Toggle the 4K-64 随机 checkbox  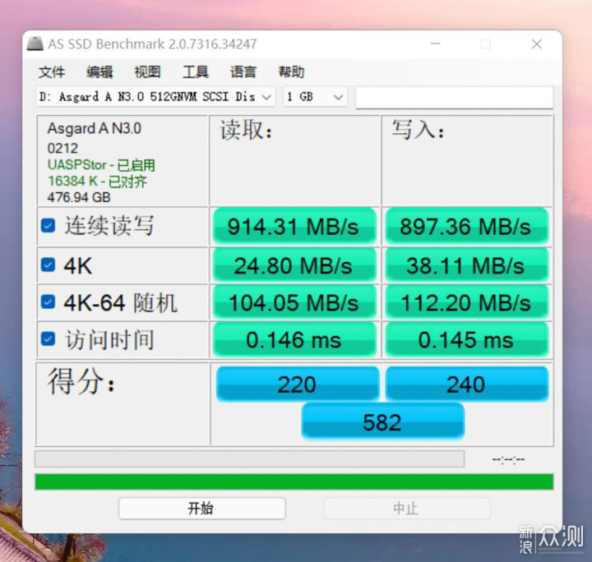[48, 302]
